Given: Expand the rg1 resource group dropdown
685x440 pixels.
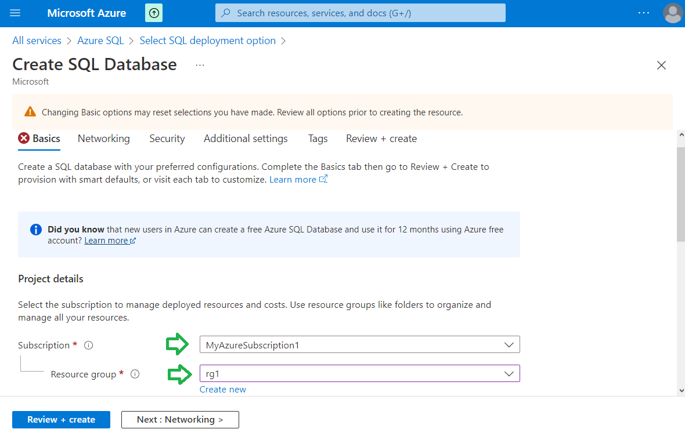Looking at the screenshot, I should tap(359, 374).
